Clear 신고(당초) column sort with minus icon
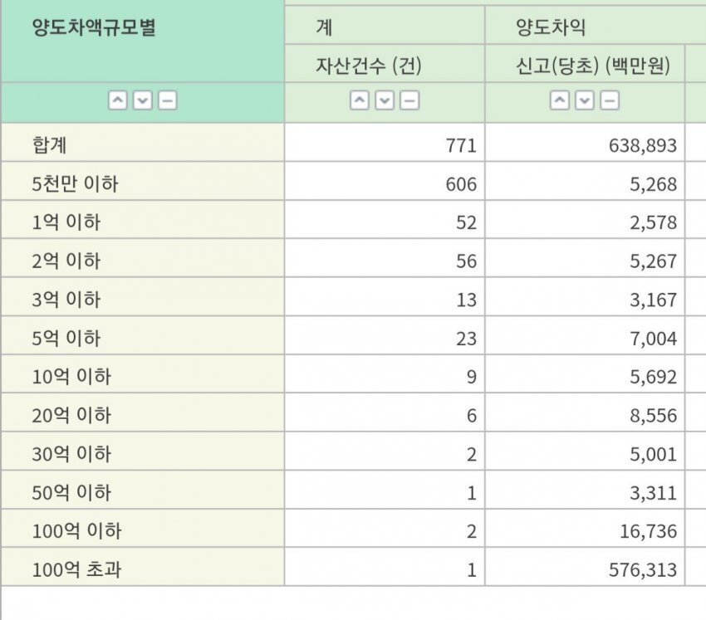This screenshot has height=620, width=706. [x=610, y=101]
